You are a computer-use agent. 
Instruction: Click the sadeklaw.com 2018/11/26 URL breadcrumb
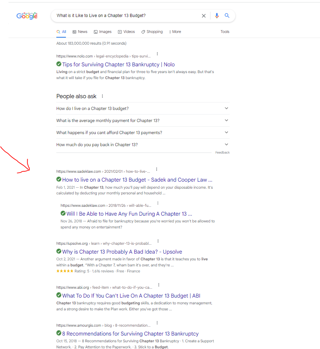click(106, 205)
